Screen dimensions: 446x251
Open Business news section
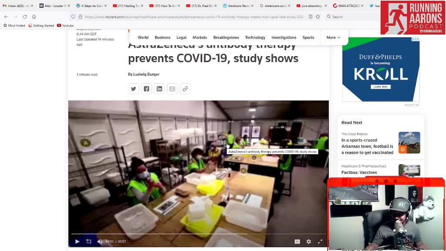click(x=162, y=37)
